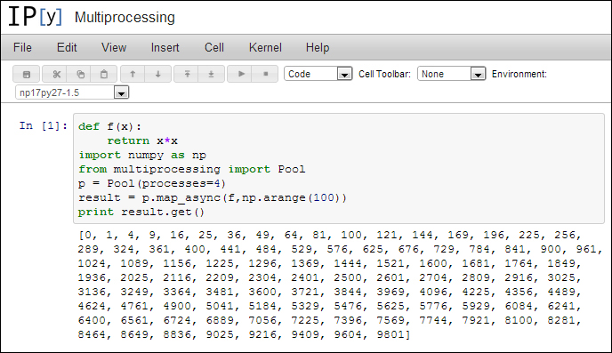Move cell up with the up arrow
612x353 pixels.
pos(133,74)
